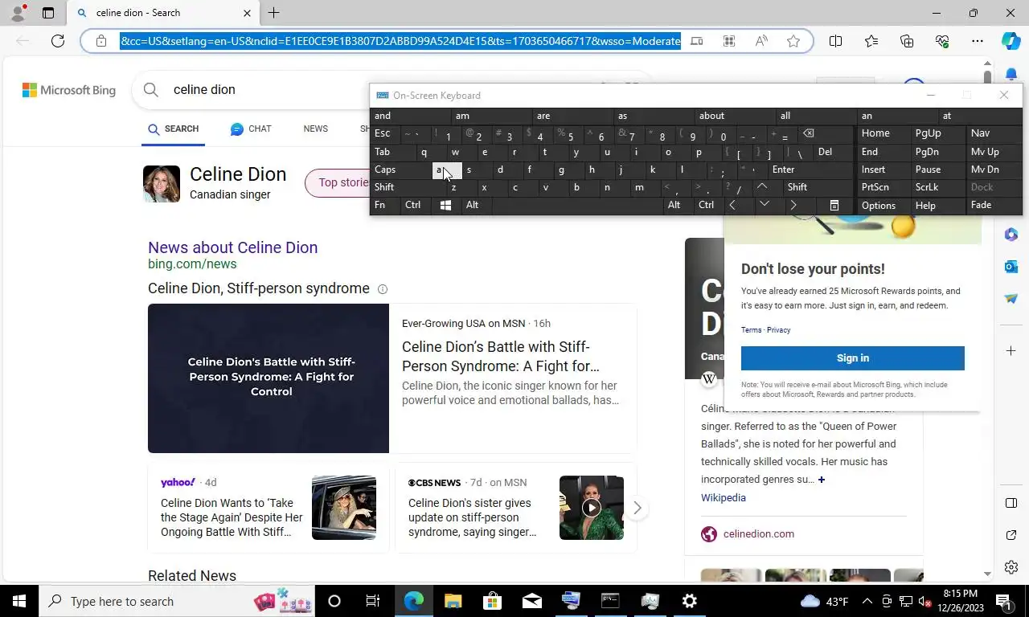Toggle left Alt key on On-Screen Keyboard

476,205
